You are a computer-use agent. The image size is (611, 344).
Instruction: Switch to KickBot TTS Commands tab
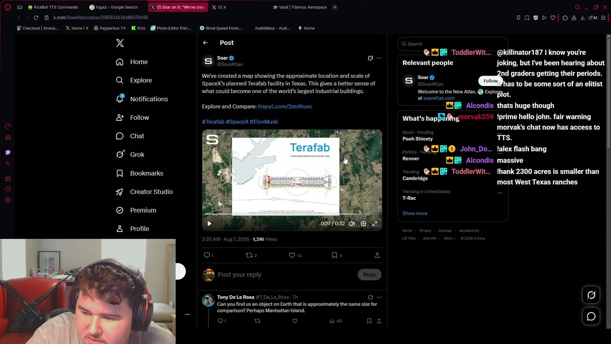click(x=53, y=7)
